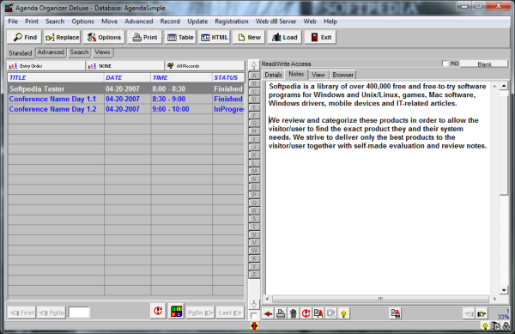Open the All Records filter selector

click(204, 66)
